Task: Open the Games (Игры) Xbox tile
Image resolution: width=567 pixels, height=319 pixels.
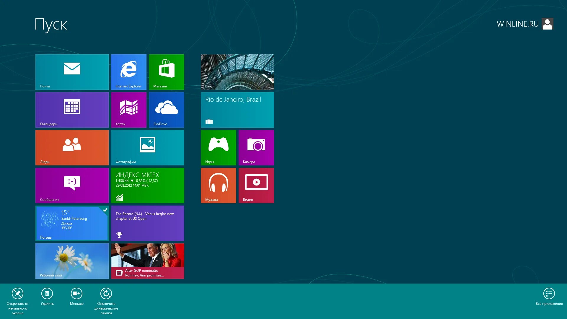Action: coord(218,147)
